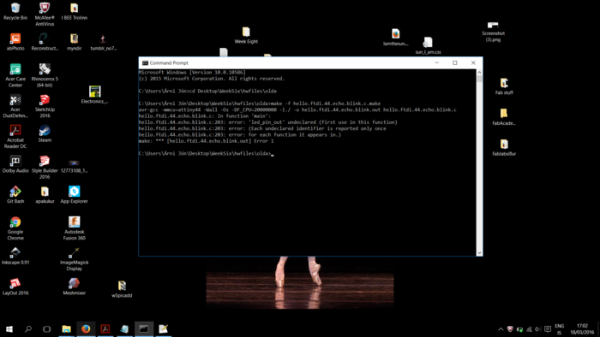Select the Iamthesun file icon
This screenshot has height=337, width=600.
click(x=396, y=37)
